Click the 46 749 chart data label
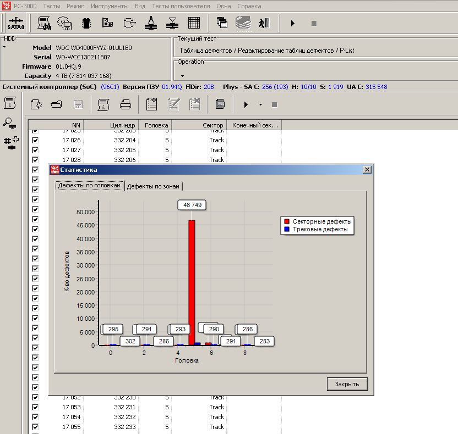The image size is (458, 434). (x=192, y=205)
